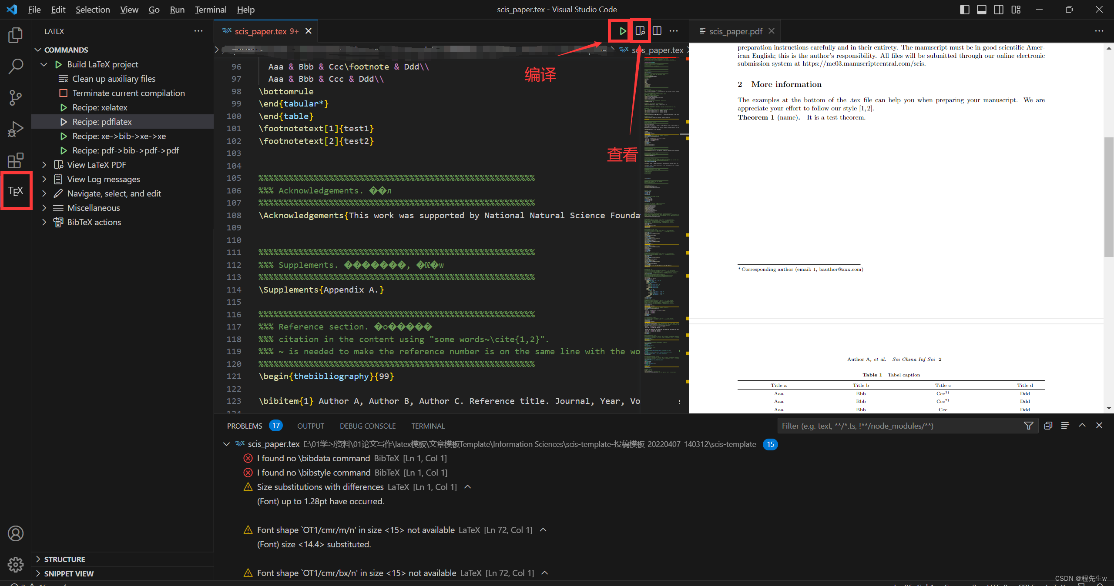Open the Search view
Viewport: 1114px width, 586px height.
point(16,66)
